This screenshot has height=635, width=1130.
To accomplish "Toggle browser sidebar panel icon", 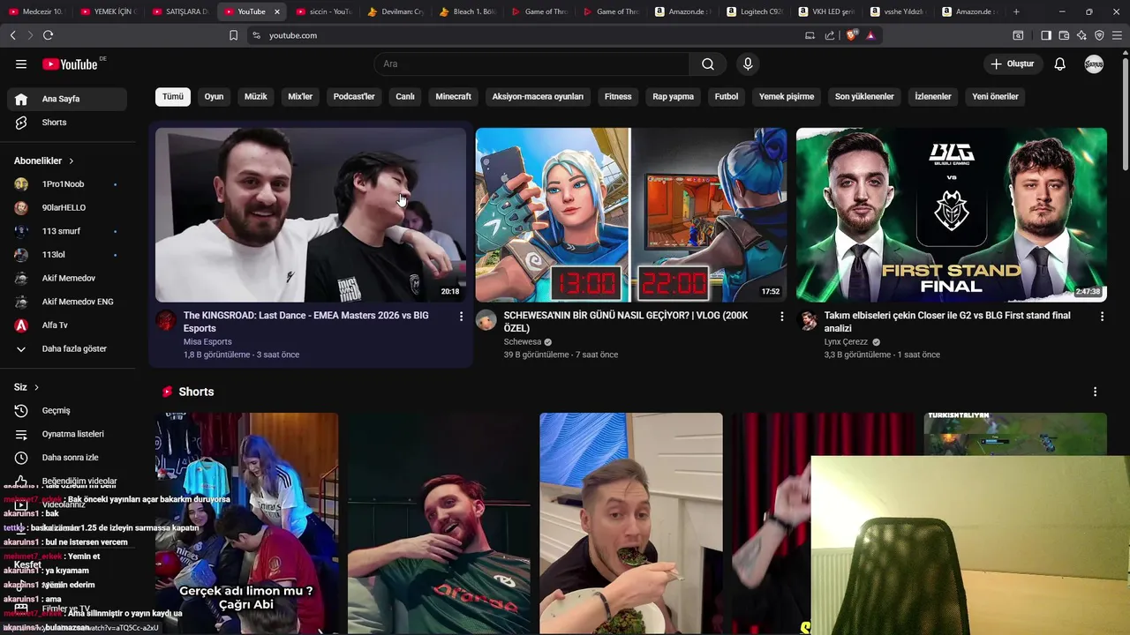I will (x=1046, y=35).
